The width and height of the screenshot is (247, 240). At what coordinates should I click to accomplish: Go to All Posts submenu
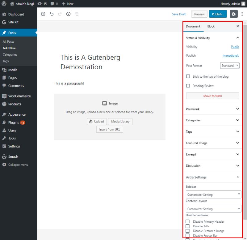click(x=8, y=41)
